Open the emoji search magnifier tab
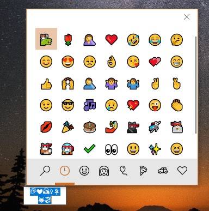 (45, 171)
